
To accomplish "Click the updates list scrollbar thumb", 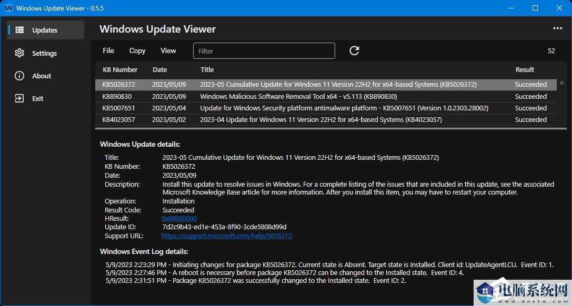I will click(x=562, y=83).
